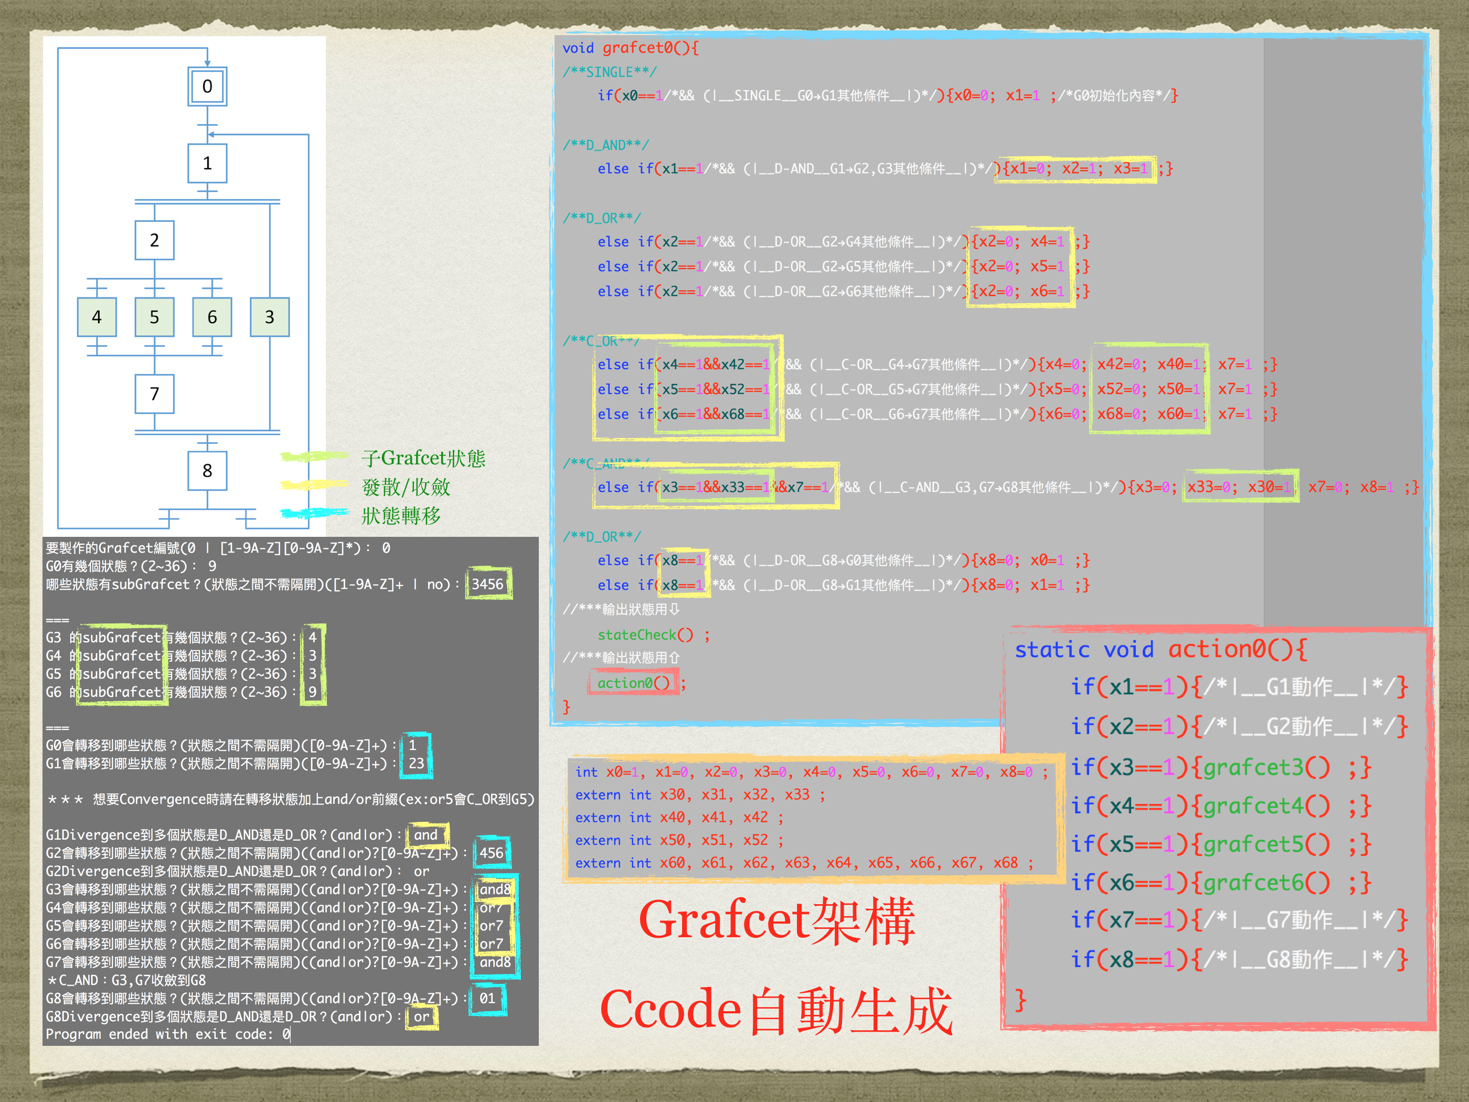Click the 'or' answer for G8Divergence
The width and height of the screenshot is (1469, 1102).
(422, 1017)
